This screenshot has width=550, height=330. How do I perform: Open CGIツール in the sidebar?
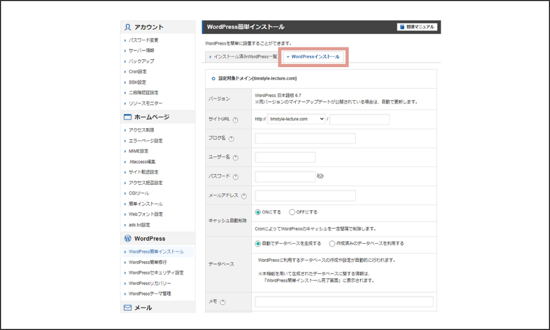139,193
